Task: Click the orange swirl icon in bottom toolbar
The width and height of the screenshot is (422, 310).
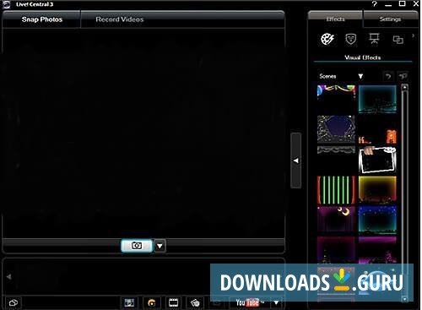Action: click(152, 303)
